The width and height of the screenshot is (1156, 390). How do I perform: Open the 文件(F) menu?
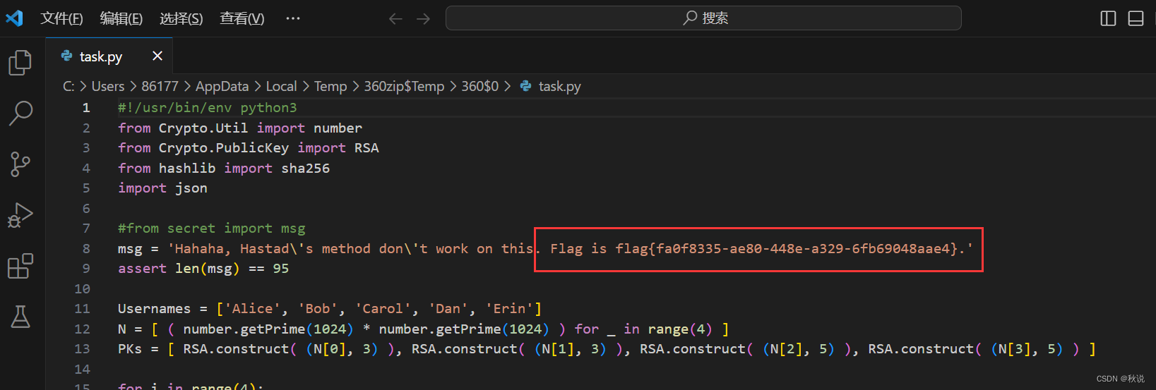pos(61,18)
